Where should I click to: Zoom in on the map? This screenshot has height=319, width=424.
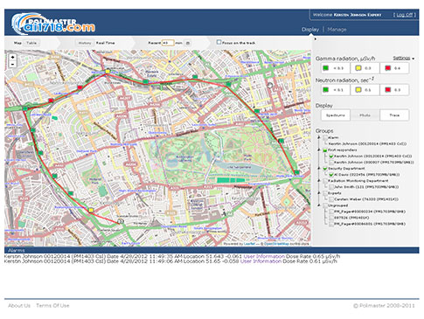(12, 57)
